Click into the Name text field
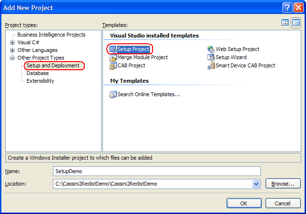 (x=157, y=171)
